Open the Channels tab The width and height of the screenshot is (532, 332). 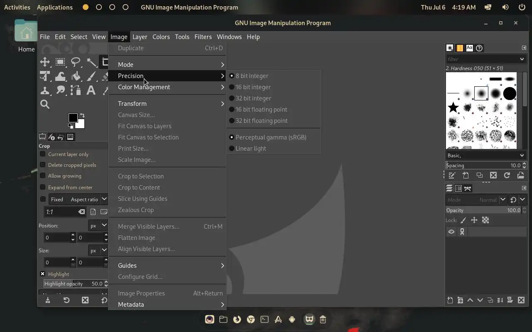[458, 188]
